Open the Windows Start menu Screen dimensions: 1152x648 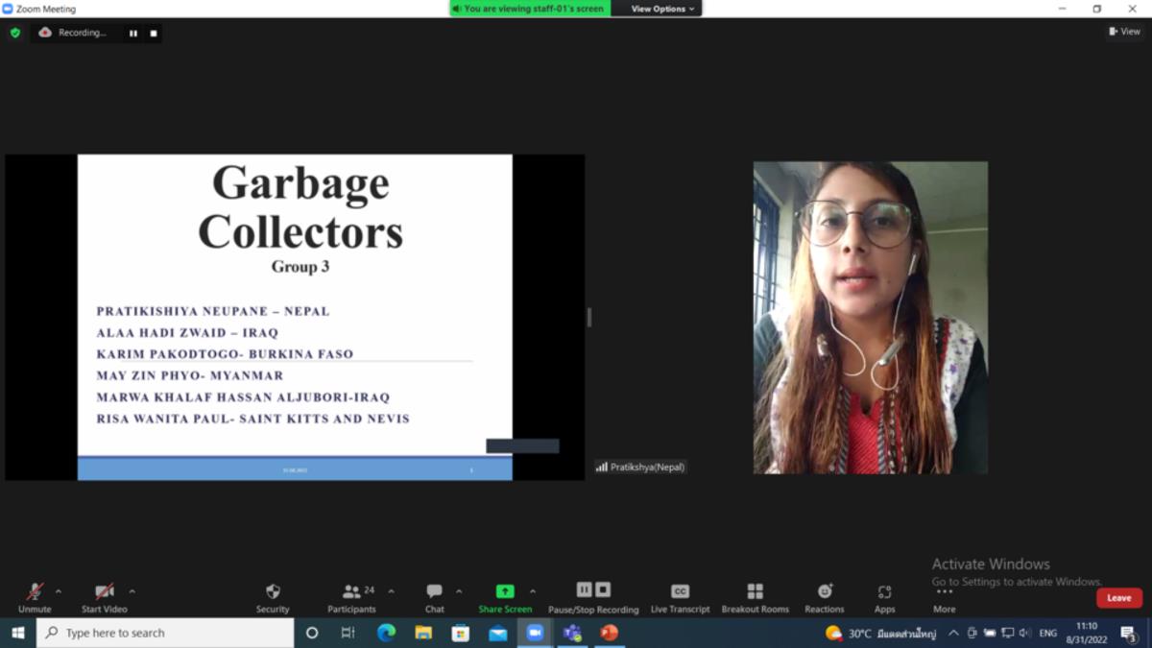coord(17,633)
